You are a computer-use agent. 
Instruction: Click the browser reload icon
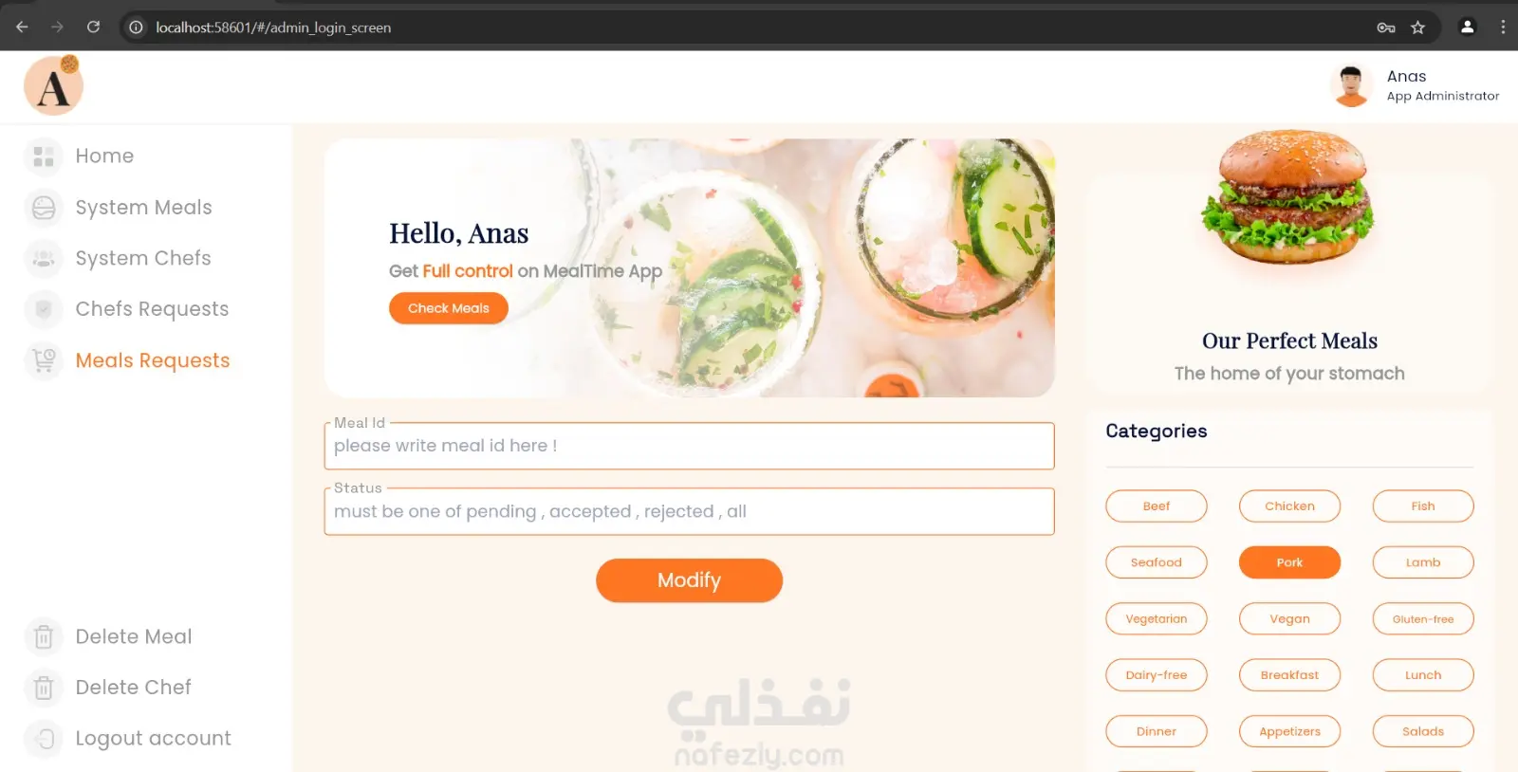(x=93, y=28)
